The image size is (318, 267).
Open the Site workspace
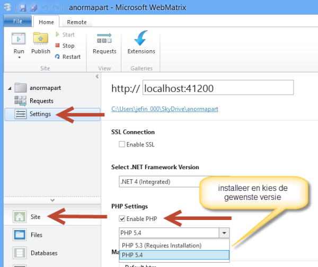tap(52, 217)
